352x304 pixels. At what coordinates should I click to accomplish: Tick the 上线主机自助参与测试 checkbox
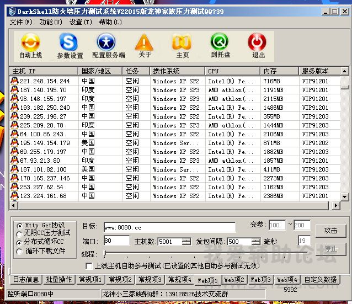coord(89,266)
